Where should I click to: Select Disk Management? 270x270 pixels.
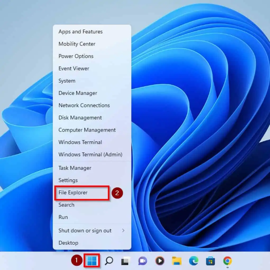[80, 118]
